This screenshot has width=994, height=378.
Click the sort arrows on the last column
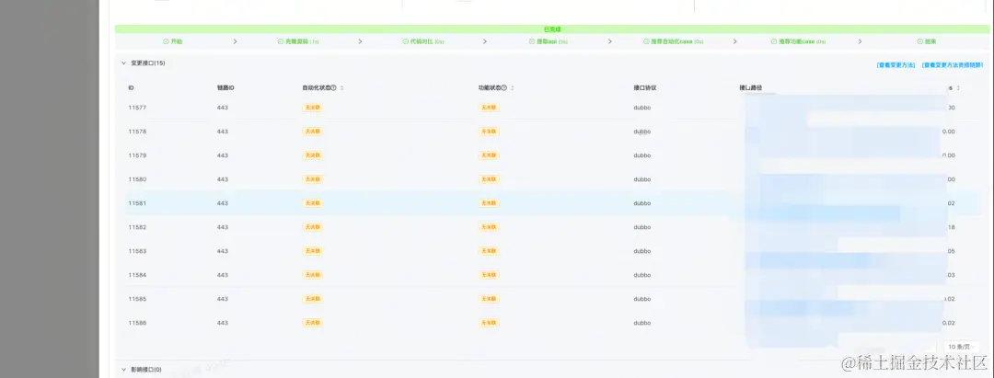click(958, 88)
